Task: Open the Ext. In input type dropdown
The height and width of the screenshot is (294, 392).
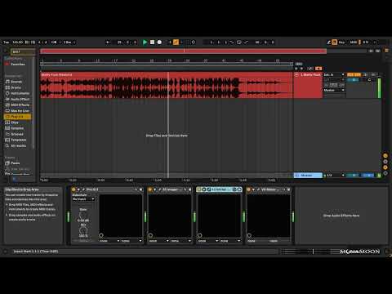Action: click(x=334, y=75)
